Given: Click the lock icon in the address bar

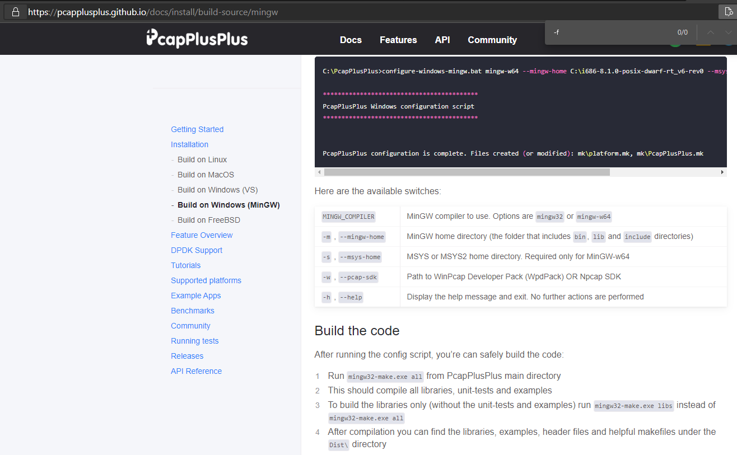Looking at the screenshot, I should pyautogui.click(x=14, y=11).
